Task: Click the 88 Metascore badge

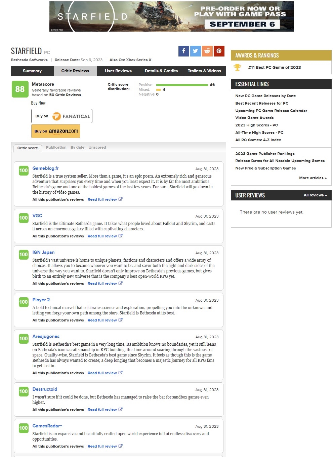Action: click(20, 89)
